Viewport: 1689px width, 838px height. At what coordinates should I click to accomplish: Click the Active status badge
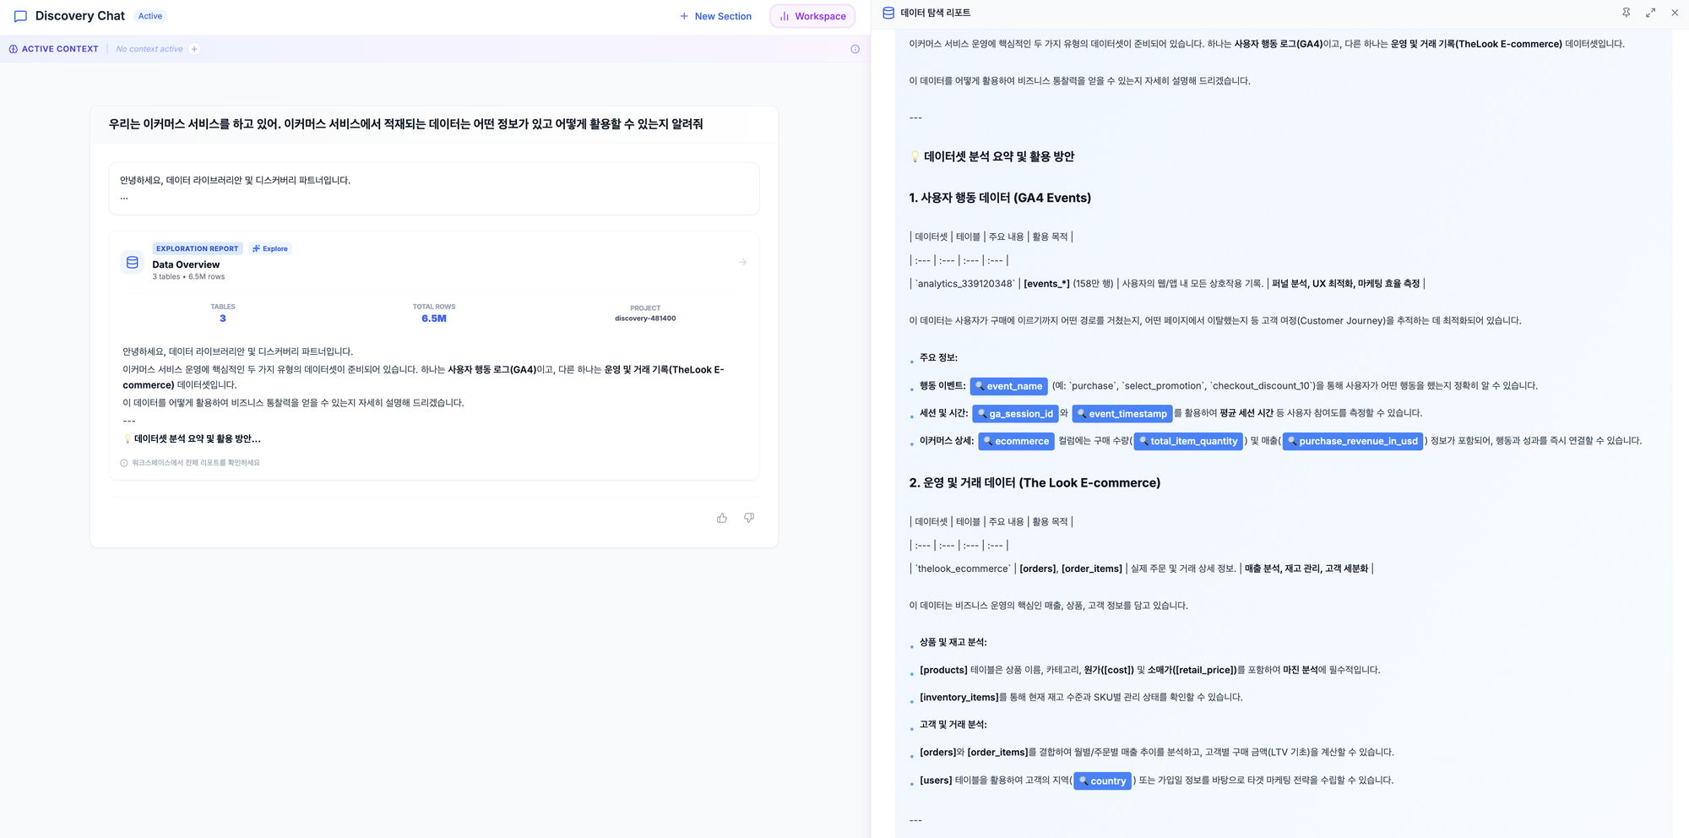150,16
